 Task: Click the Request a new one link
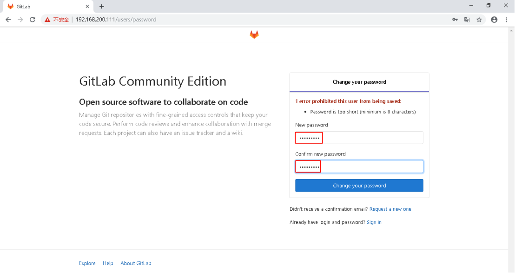tap(390, 209)
